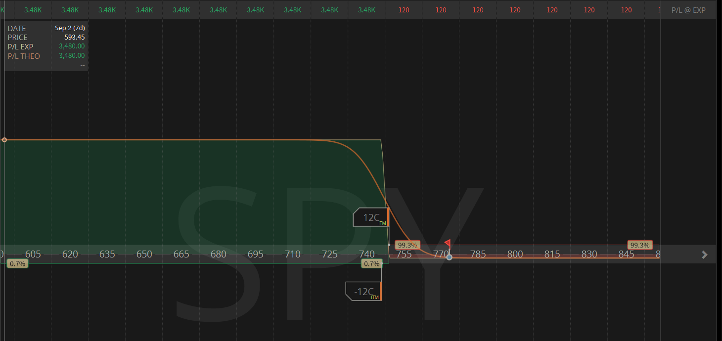Click the red 120 cell above 845
Viewport: 722px width, 341px height.
[x=627, y=10]
